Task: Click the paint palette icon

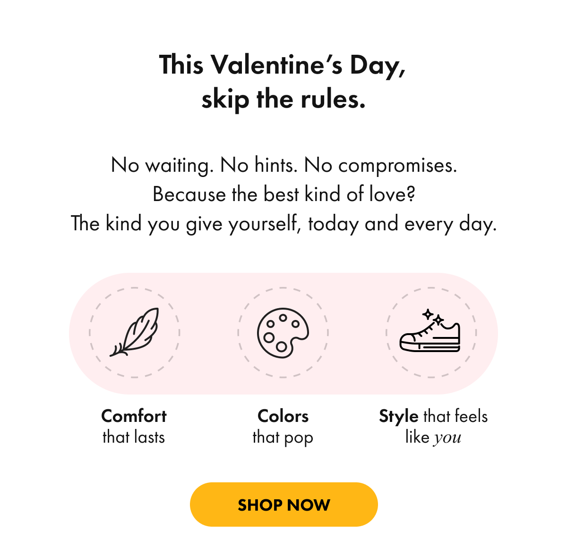Action: pos(283,333)
